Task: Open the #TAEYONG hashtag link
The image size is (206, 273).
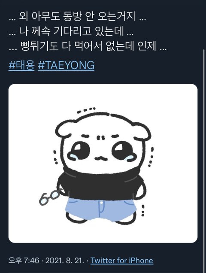Action: [x=66, y=65]
